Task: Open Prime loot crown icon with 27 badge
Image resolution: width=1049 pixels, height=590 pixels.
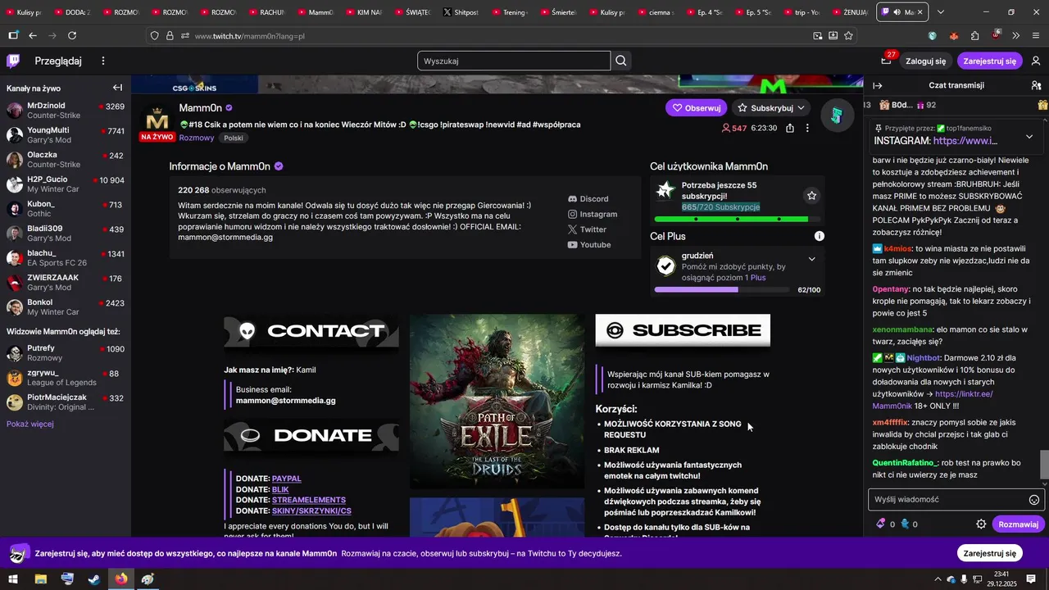Action: (x=887, y=60)
